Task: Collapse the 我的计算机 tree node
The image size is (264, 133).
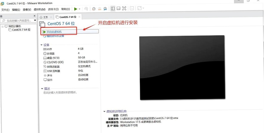Action: (x=3, y=27)
